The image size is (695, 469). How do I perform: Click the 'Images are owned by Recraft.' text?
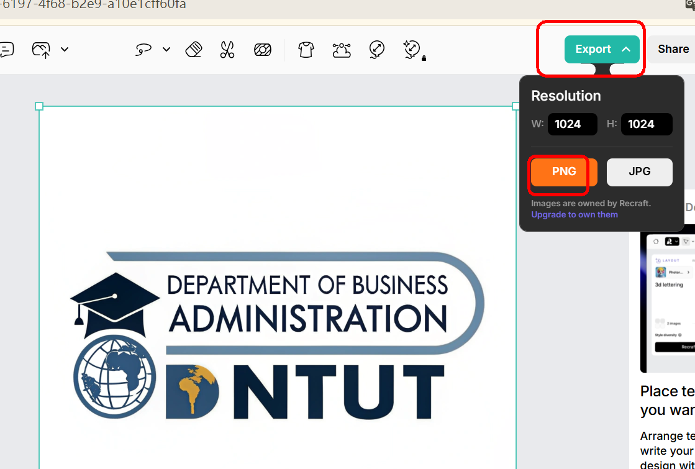(591, 204)
